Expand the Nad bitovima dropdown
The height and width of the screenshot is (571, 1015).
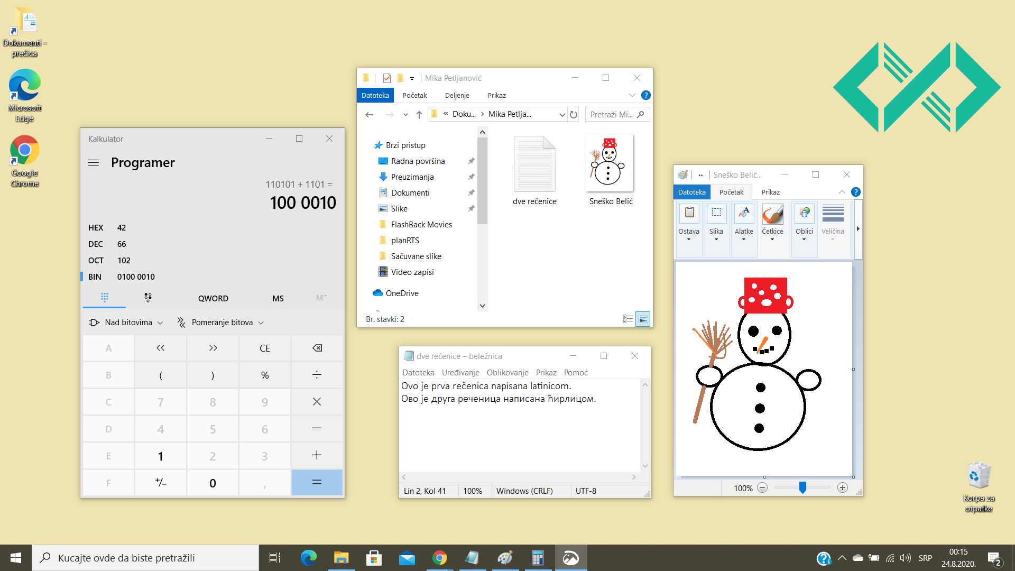pyautogui.click(x=126, y=323)
